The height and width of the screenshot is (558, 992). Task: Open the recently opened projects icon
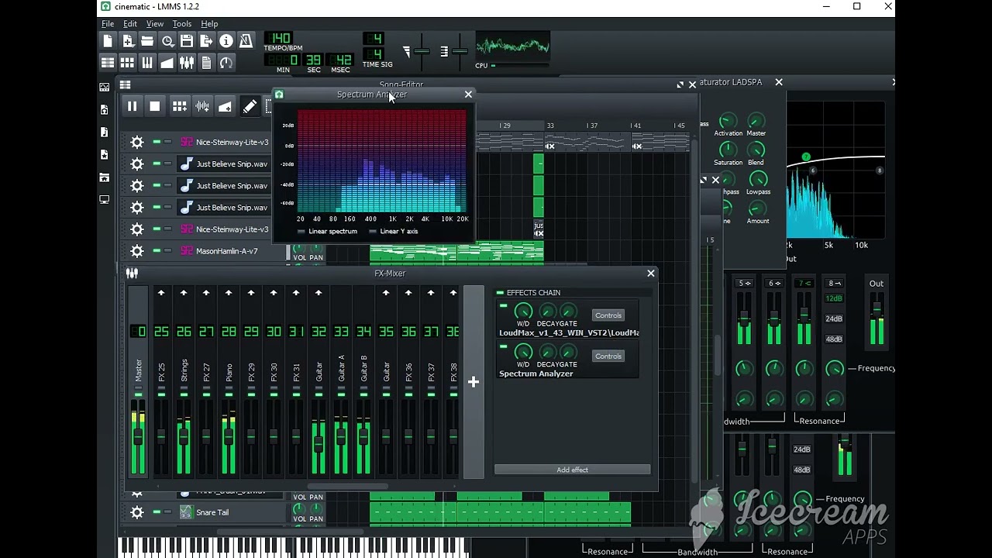click(167, 41)
